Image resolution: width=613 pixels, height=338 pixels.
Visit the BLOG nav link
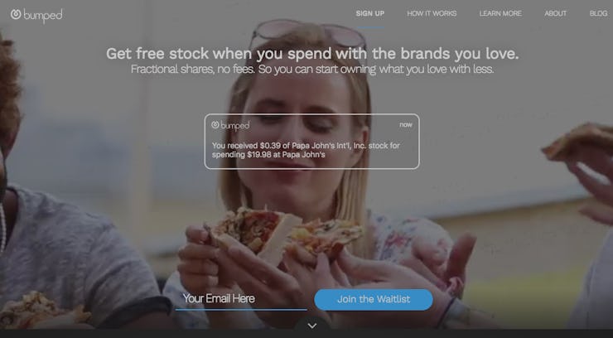pos(599,14)
